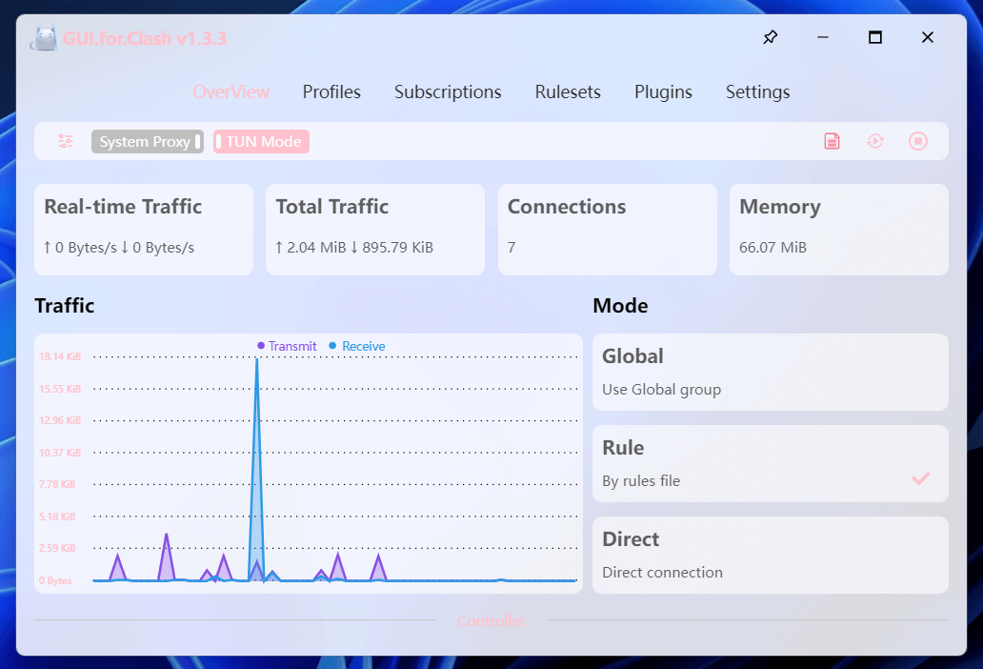Click the GUI.for.Clash v1.3.3 title text

tap(145, 38)
